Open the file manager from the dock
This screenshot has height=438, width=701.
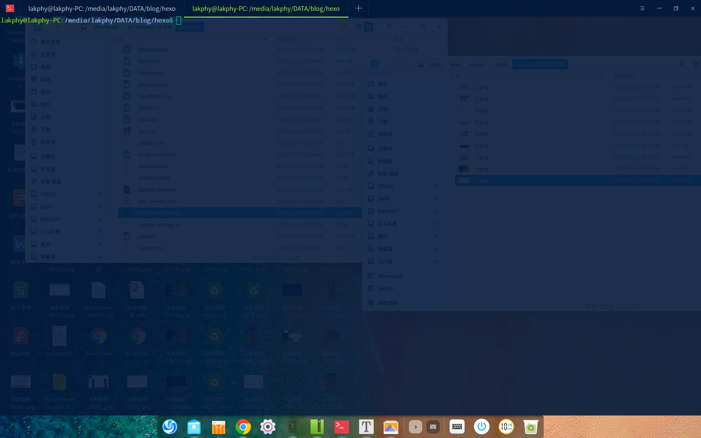tap(194, 427)
